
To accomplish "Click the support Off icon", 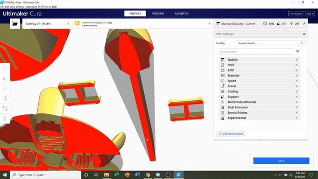I will 279,23.
